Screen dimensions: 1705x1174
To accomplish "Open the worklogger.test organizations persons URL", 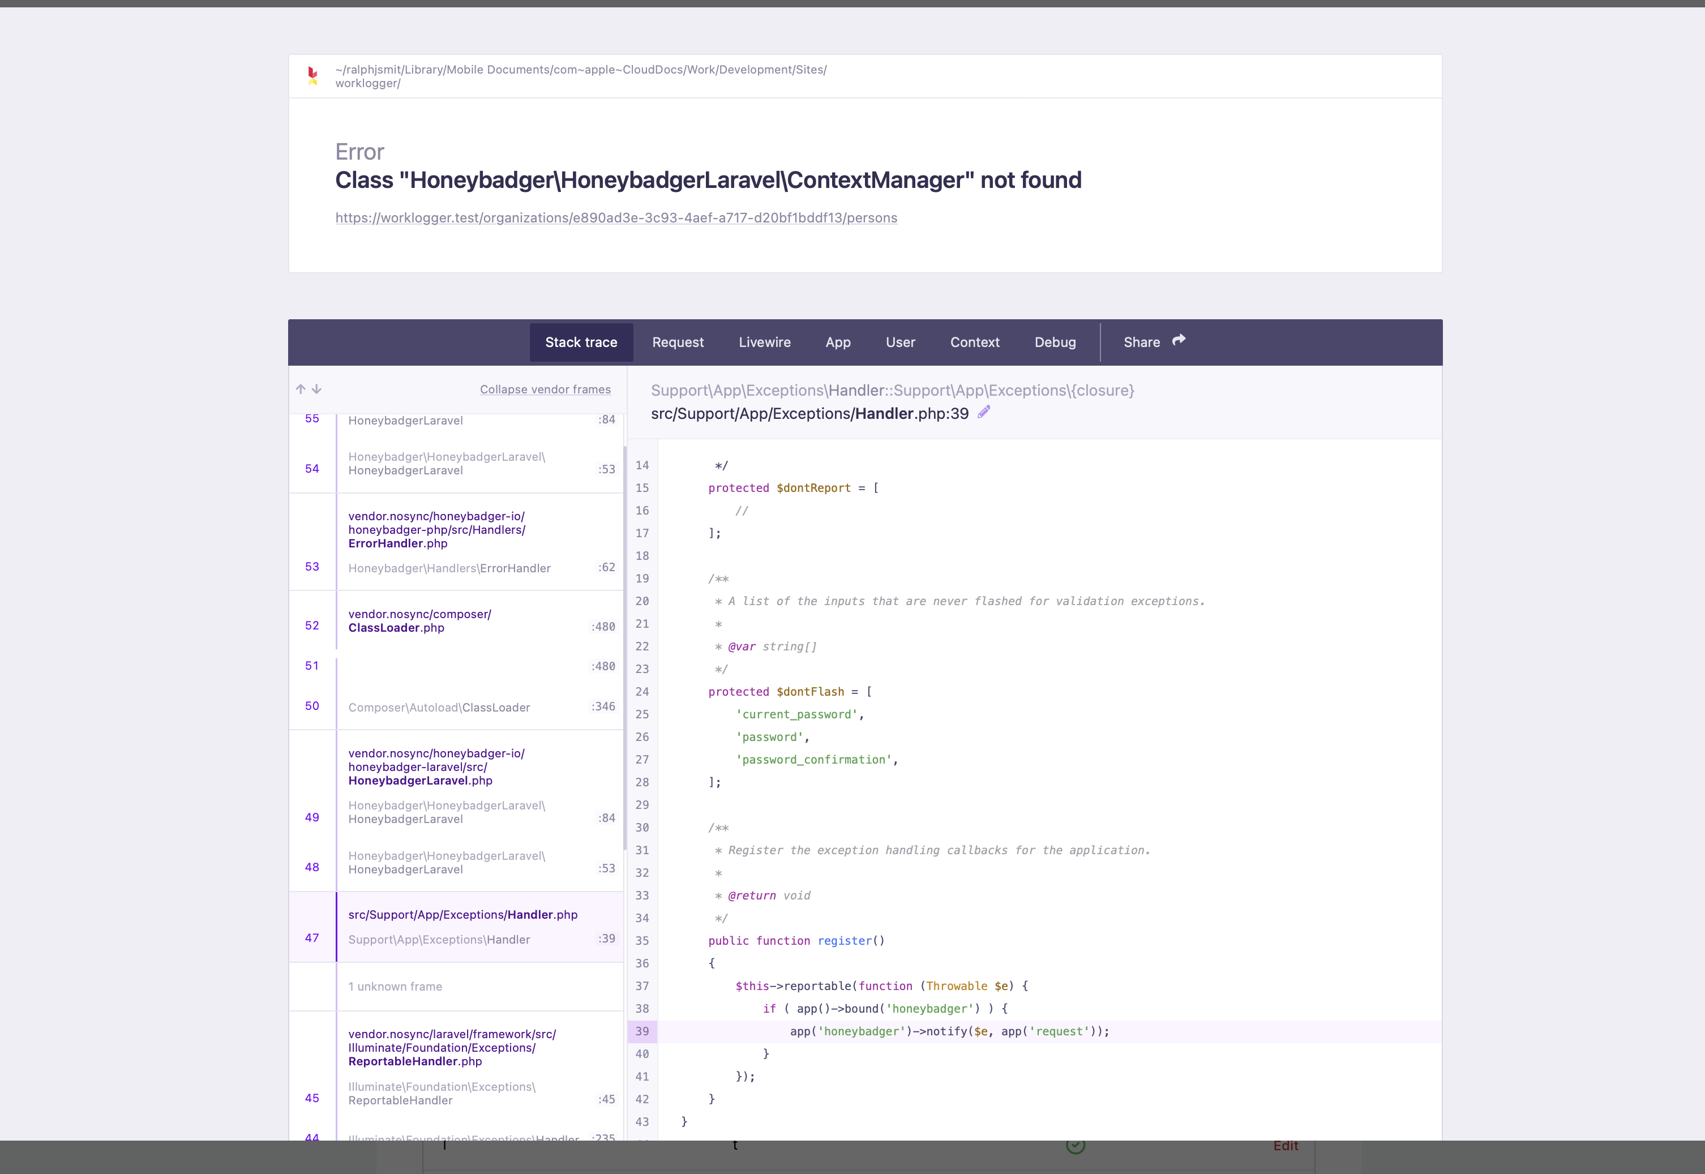I will [x=616, y=218].
